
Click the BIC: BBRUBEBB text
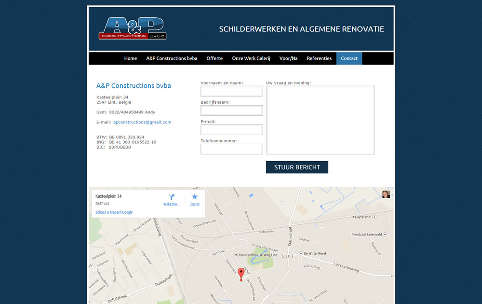(114, 147)
